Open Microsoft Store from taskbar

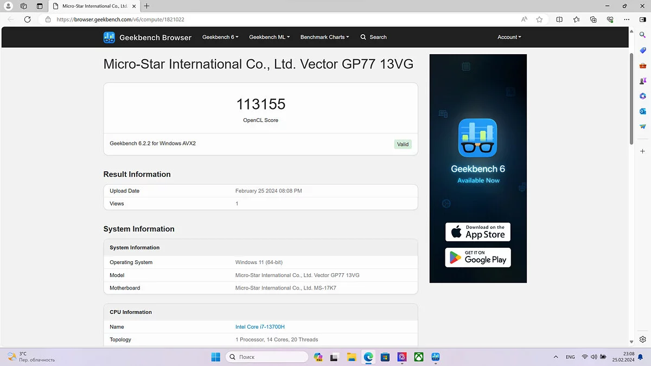coord(385,357)
